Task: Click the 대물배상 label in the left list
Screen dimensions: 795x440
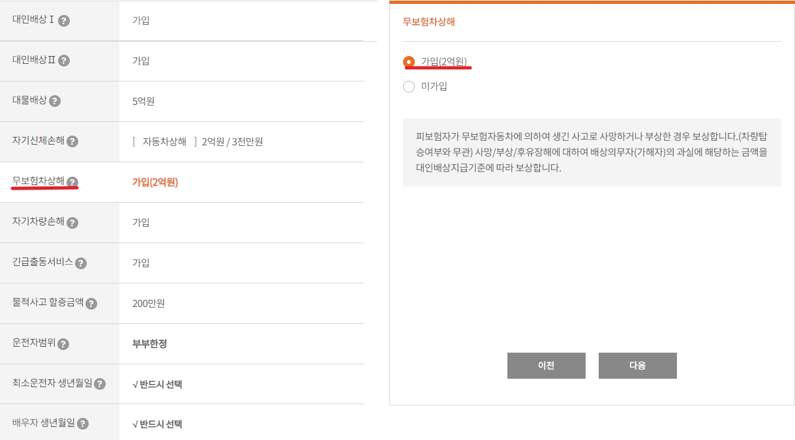Action: tap(29, 100)
